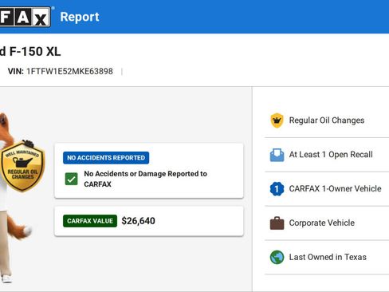This screenshot has height=292, width=389.
Task: Click the Report heading in blue bar
Action: pos(80,17)
